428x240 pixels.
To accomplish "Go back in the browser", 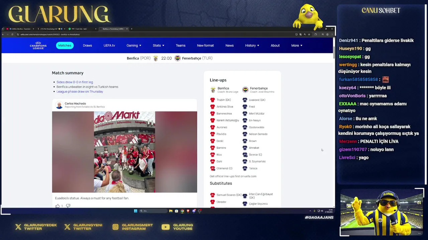I will (x=3, y=34).
